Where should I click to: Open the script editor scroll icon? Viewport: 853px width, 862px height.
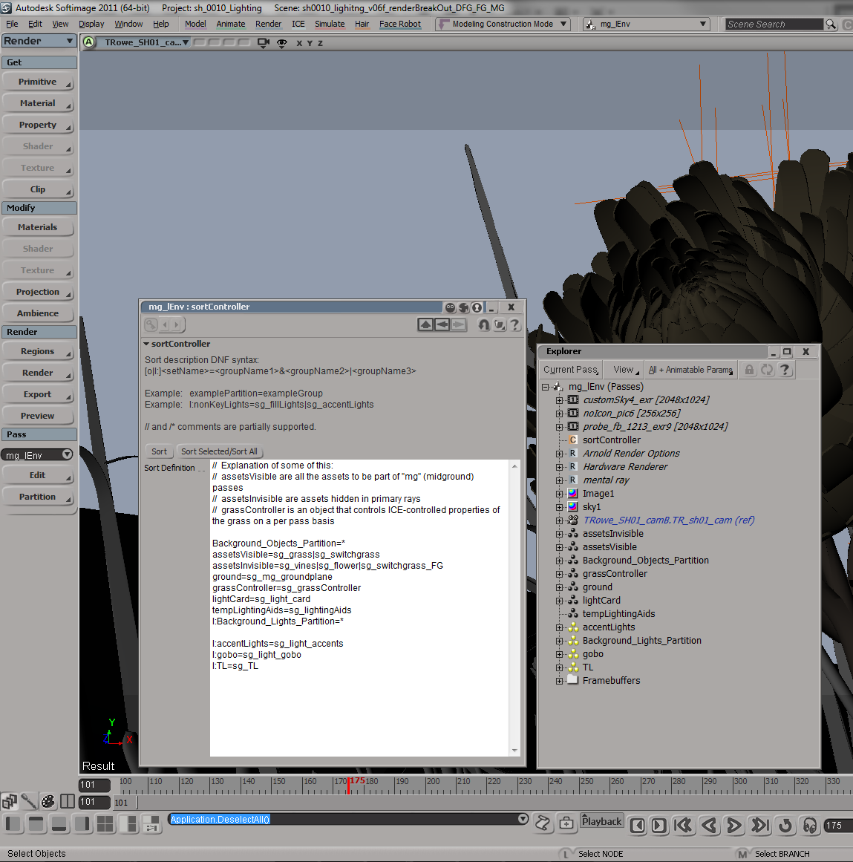point(543,823)
